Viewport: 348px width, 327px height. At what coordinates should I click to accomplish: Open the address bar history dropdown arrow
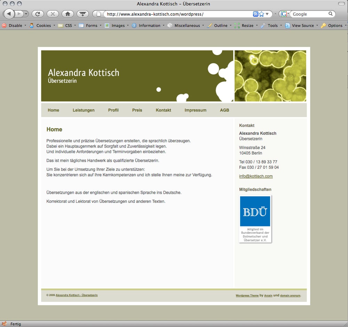click(267, 14)
